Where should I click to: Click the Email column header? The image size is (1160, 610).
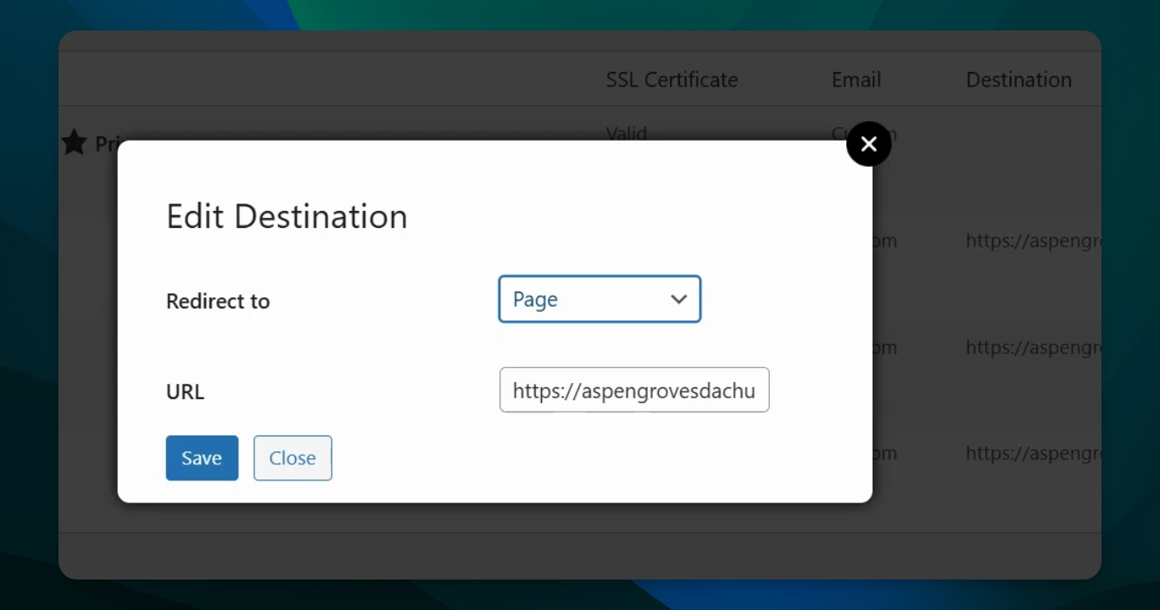[x=856, y=80]
